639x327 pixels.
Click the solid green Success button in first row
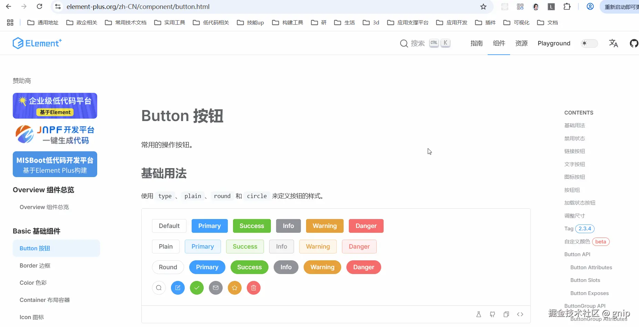tap(252, 226)
